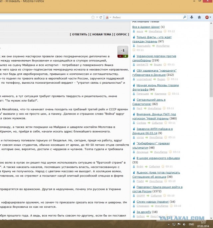Click last-post arrow icon before Яценюк
The image size is (213, 228).
pyautogui.click(x=134, y=173)
